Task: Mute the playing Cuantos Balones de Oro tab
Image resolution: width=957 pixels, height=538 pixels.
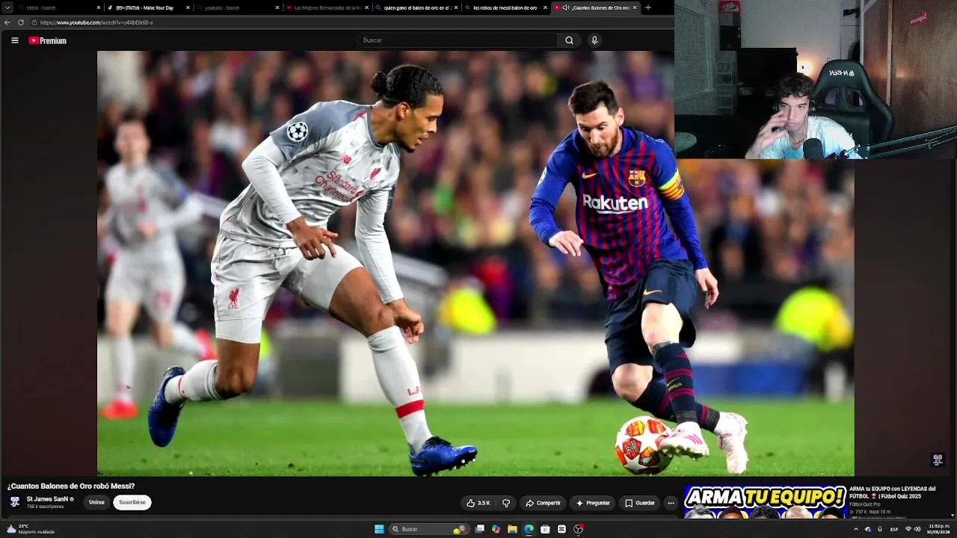Action: pos(565,7)
